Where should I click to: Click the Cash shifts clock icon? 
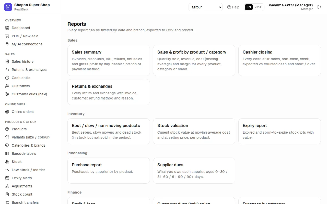7,78
